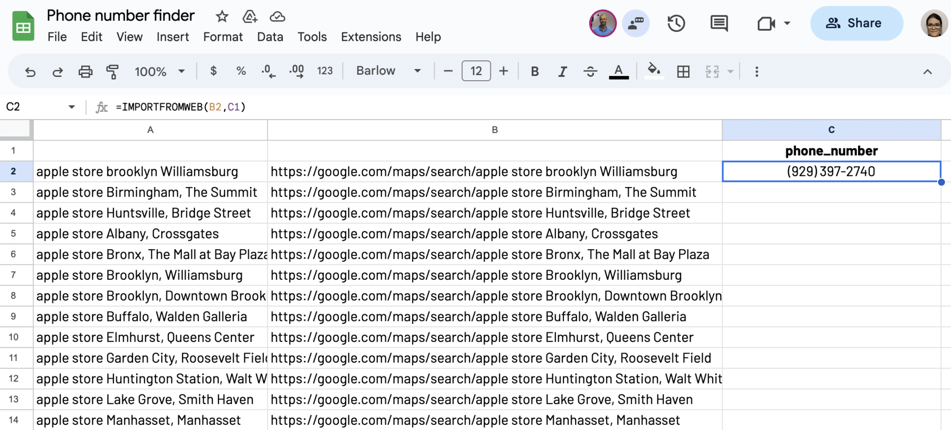Open the comments icon

point(719,23)
